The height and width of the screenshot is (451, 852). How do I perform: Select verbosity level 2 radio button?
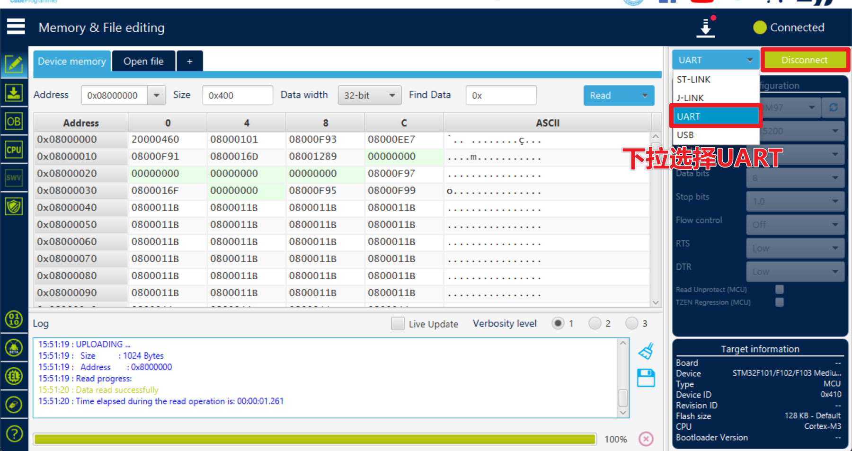click(x=595, y=323)
